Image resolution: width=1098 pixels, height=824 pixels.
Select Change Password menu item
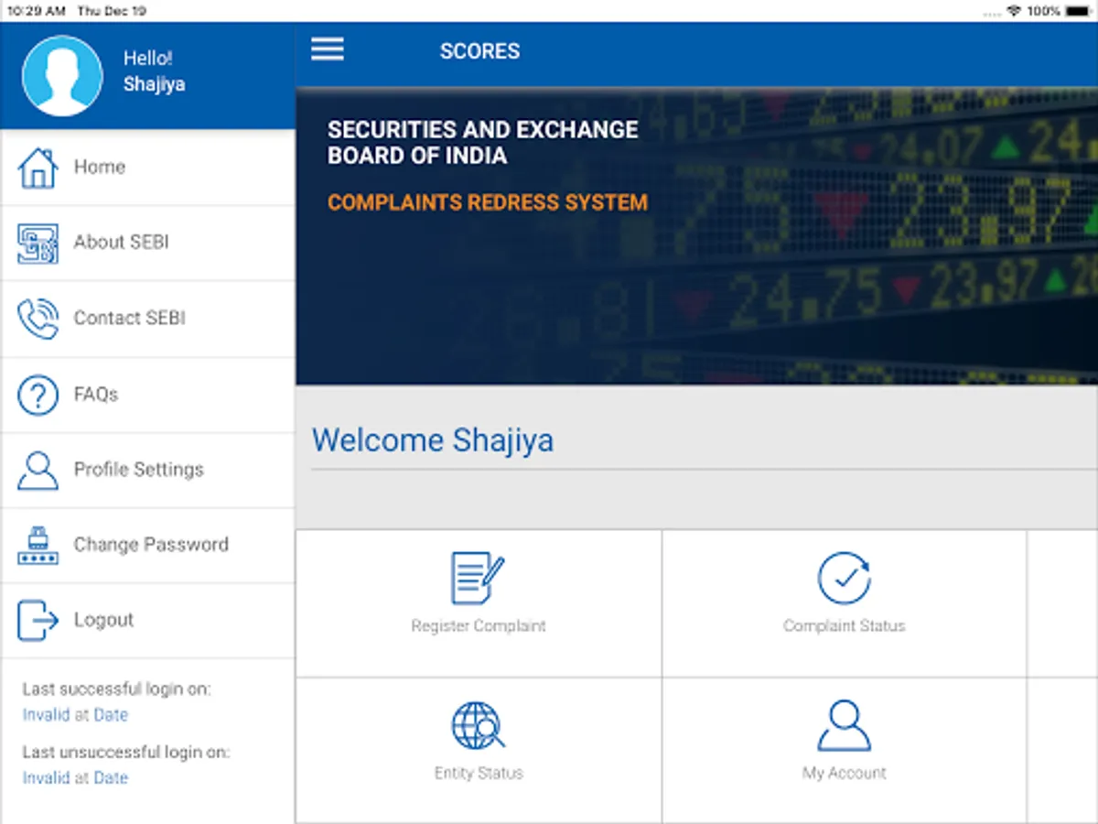(147, 546)
